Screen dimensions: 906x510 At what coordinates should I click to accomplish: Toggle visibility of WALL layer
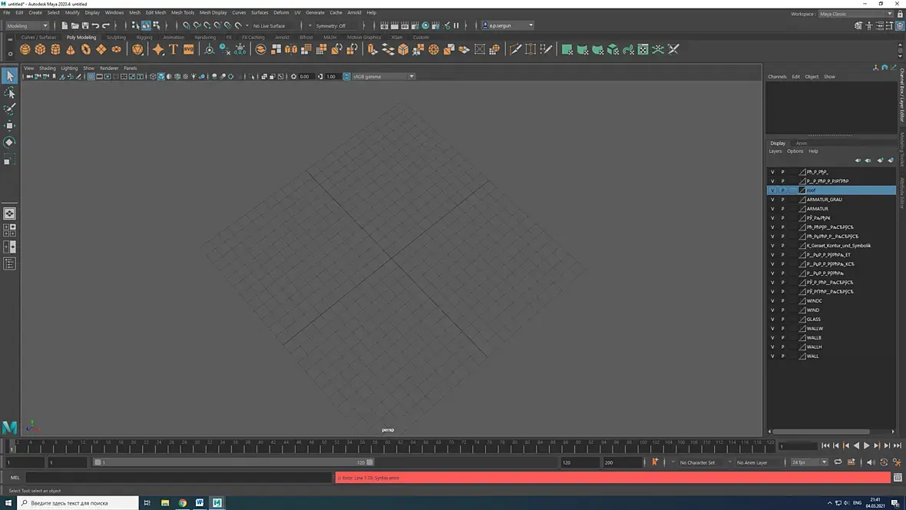pyautogui.click(x=772, y=356)
